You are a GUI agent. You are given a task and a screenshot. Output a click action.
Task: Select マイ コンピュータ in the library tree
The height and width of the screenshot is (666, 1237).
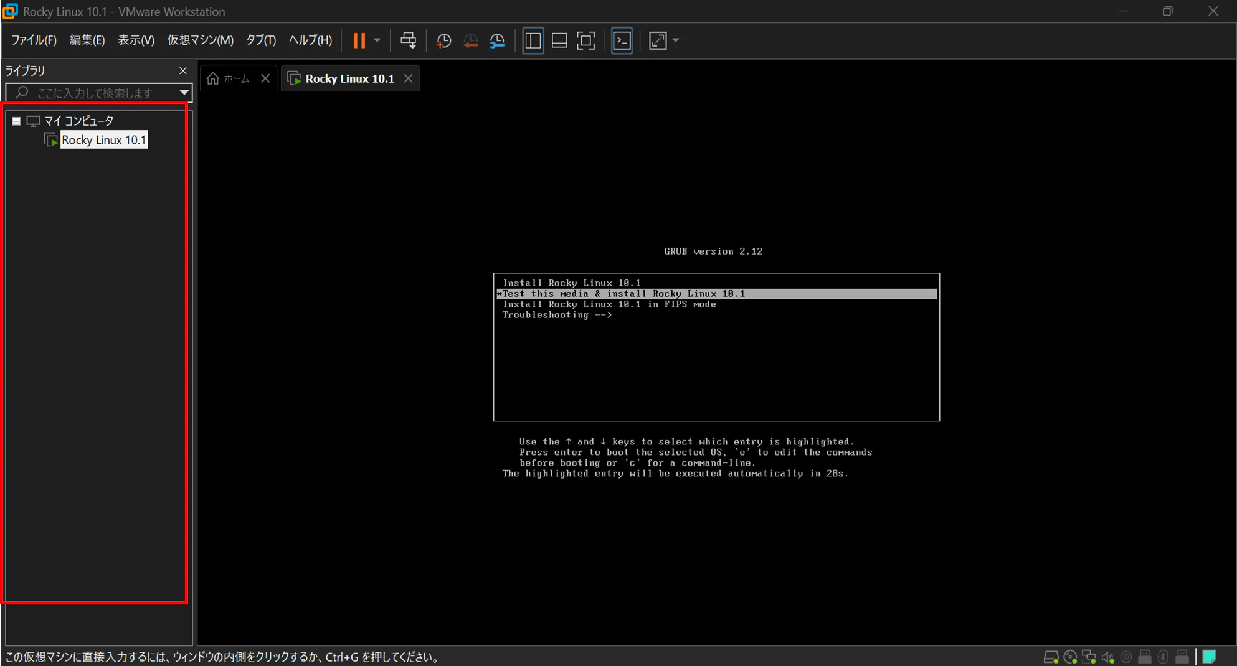coord(79,121)
